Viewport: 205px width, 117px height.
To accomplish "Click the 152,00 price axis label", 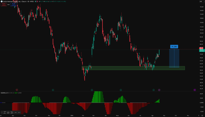I will point(202,7).
